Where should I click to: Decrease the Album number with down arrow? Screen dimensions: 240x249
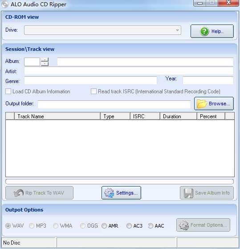(45, 64)
